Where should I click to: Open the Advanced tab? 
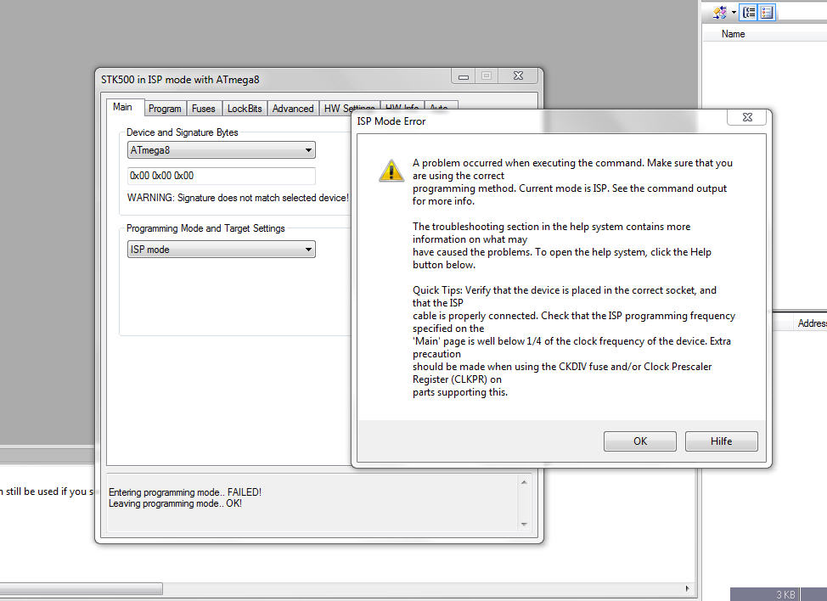[293, 109]
